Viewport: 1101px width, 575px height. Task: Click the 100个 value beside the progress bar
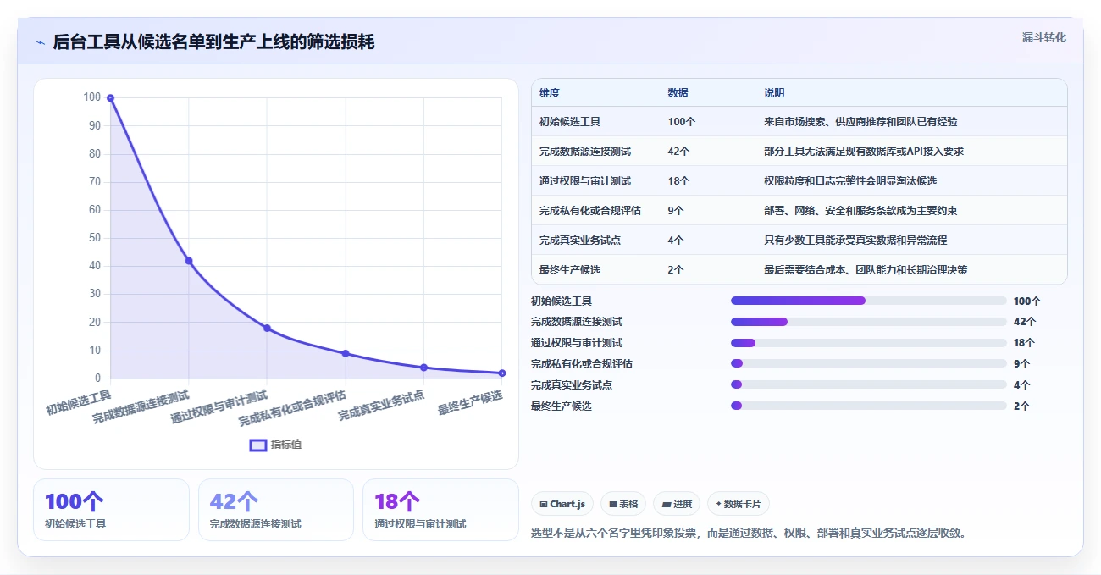pyautogui.click(x=1027, y=301)
